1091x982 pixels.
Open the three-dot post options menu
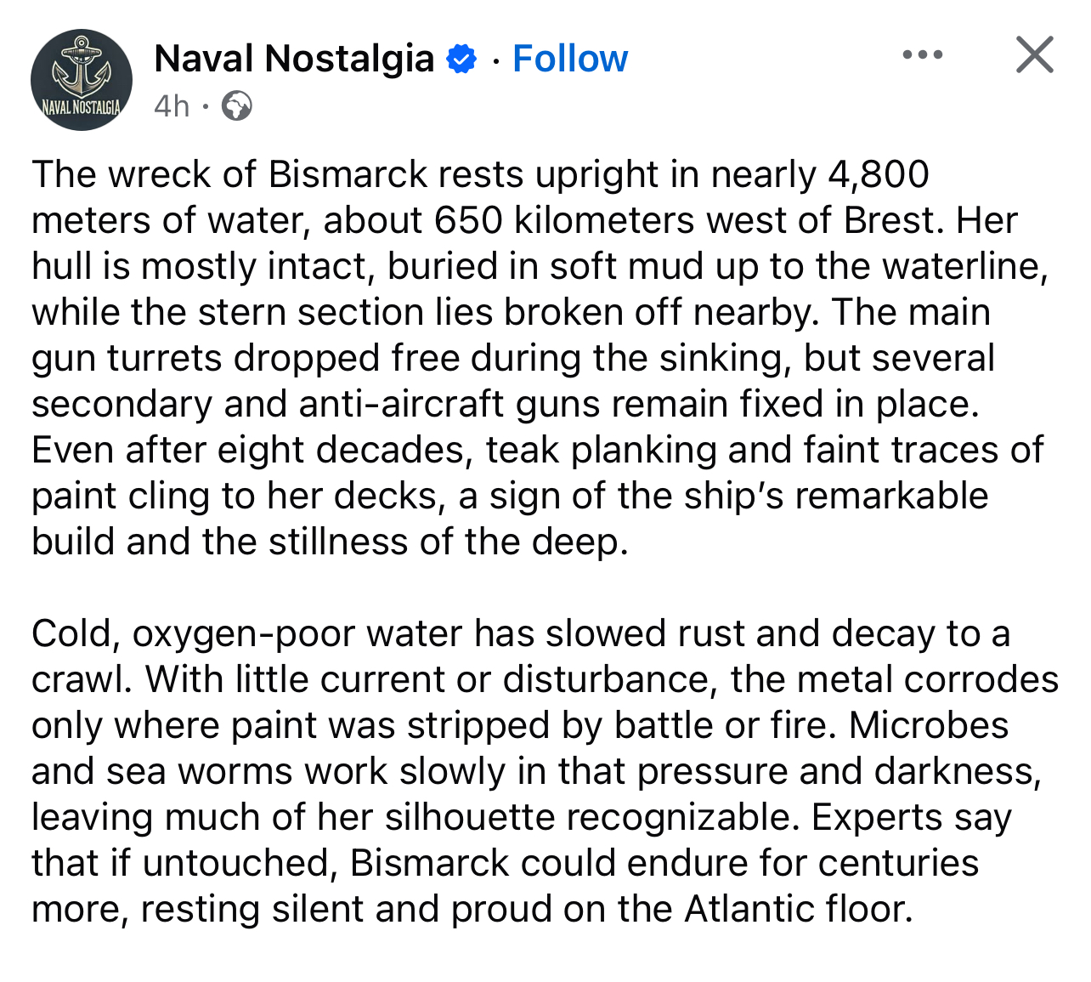[x=923, y=55]
